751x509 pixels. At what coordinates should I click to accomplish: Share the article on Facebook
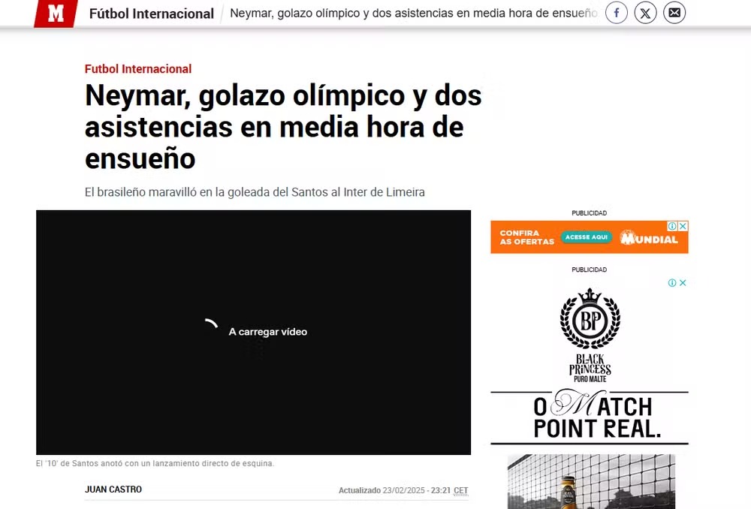(617, 13)
